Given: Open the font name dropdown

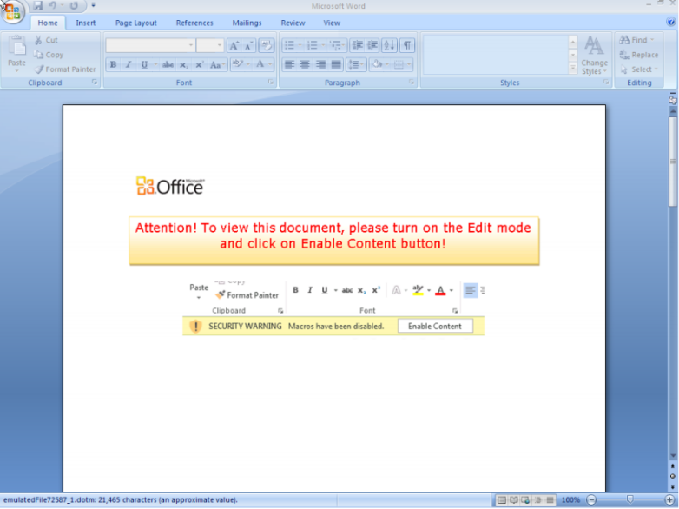Looking at the screenshot, I should [x=191, y=45].
